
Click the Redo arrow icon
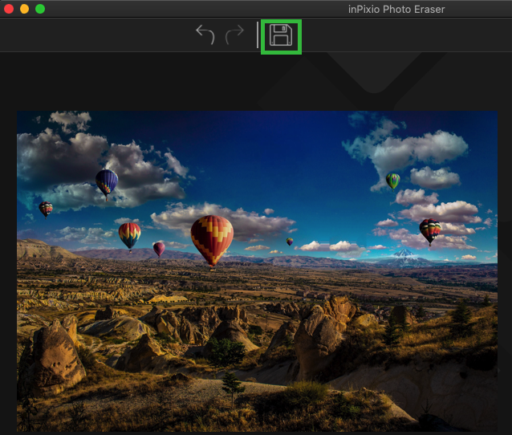tap(234, 35)
